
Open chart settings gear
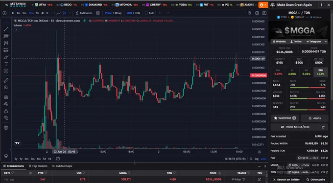(257, 13)
